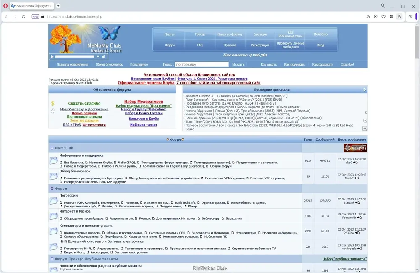Click the Вход login link

pyautogui.click(x=320, y=45)
